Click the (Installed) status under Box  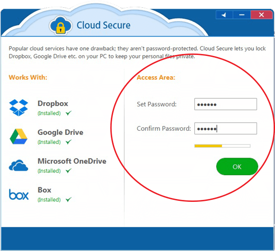click(x=49, y=199)
